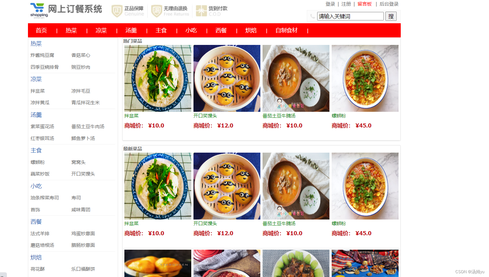Click the 注册 register link

click(346, 4)
